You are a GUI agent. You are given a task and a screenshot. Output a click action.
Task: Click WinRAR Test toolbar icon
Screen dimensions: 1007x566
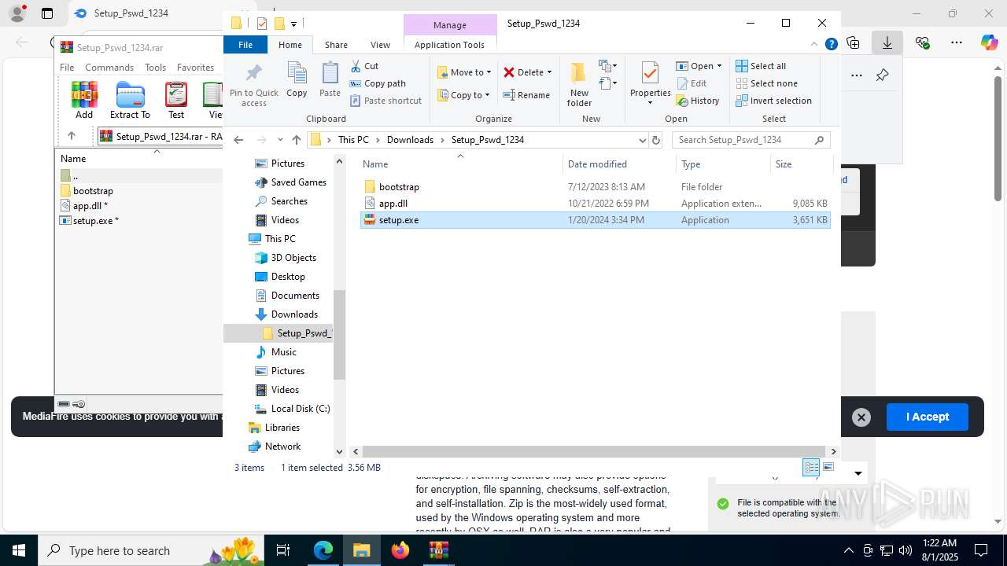pos(176,100)
